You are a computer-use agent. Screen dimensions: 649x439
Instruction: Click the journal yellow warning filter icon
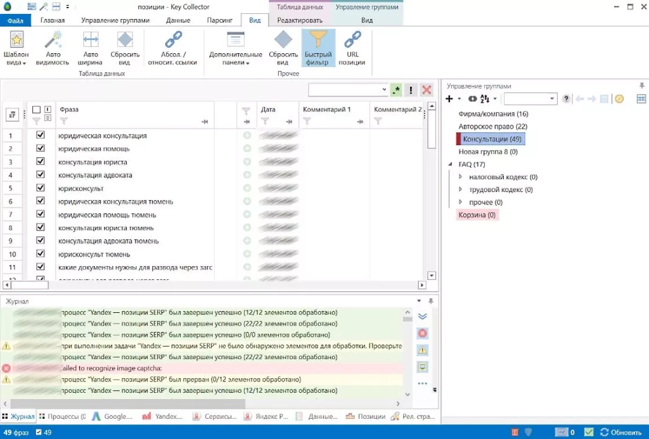[422, 350]
